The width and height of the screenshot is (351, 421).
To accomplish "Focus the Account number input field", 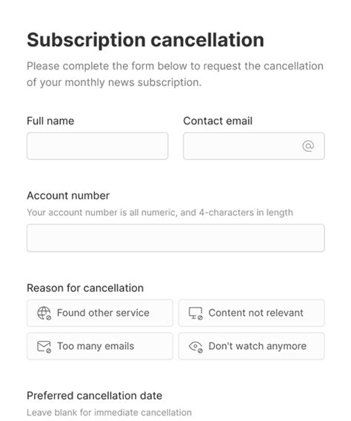I will click(175, 238).
